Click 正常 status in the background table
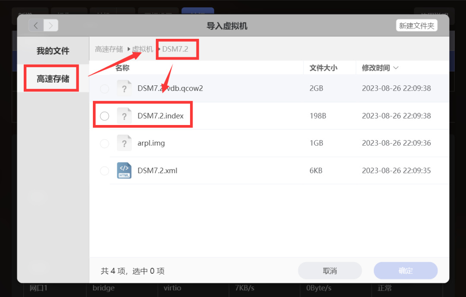466x297 pixels. point(384,288)
